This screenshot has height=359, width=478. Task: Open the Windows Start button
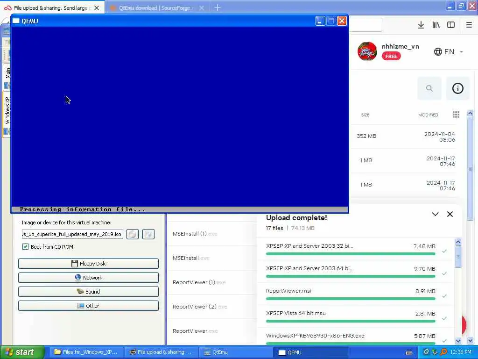(22, 352)
